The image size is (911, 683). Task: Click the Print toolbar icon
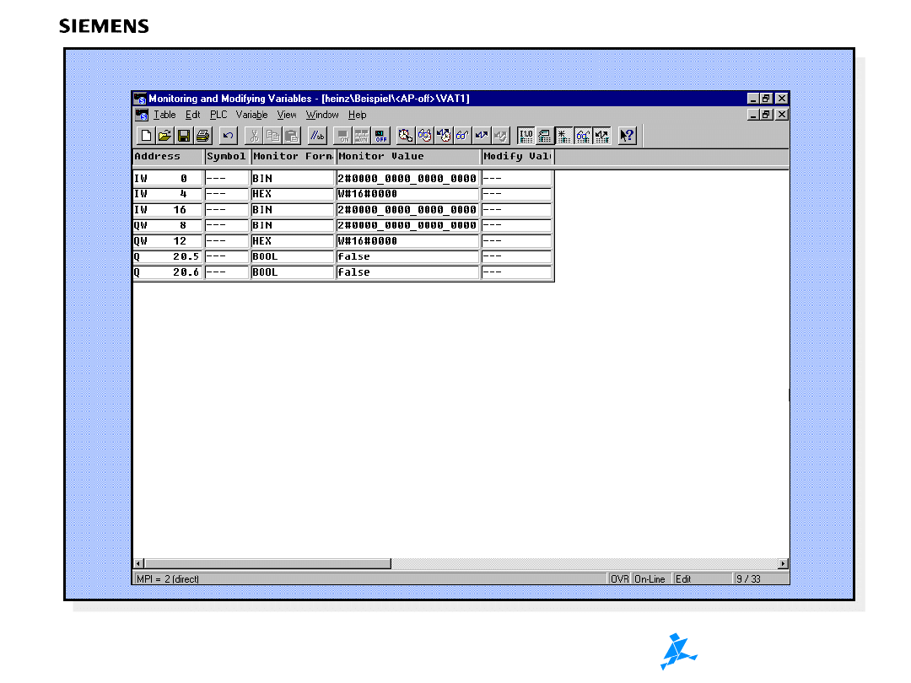(x=202, y=136)
